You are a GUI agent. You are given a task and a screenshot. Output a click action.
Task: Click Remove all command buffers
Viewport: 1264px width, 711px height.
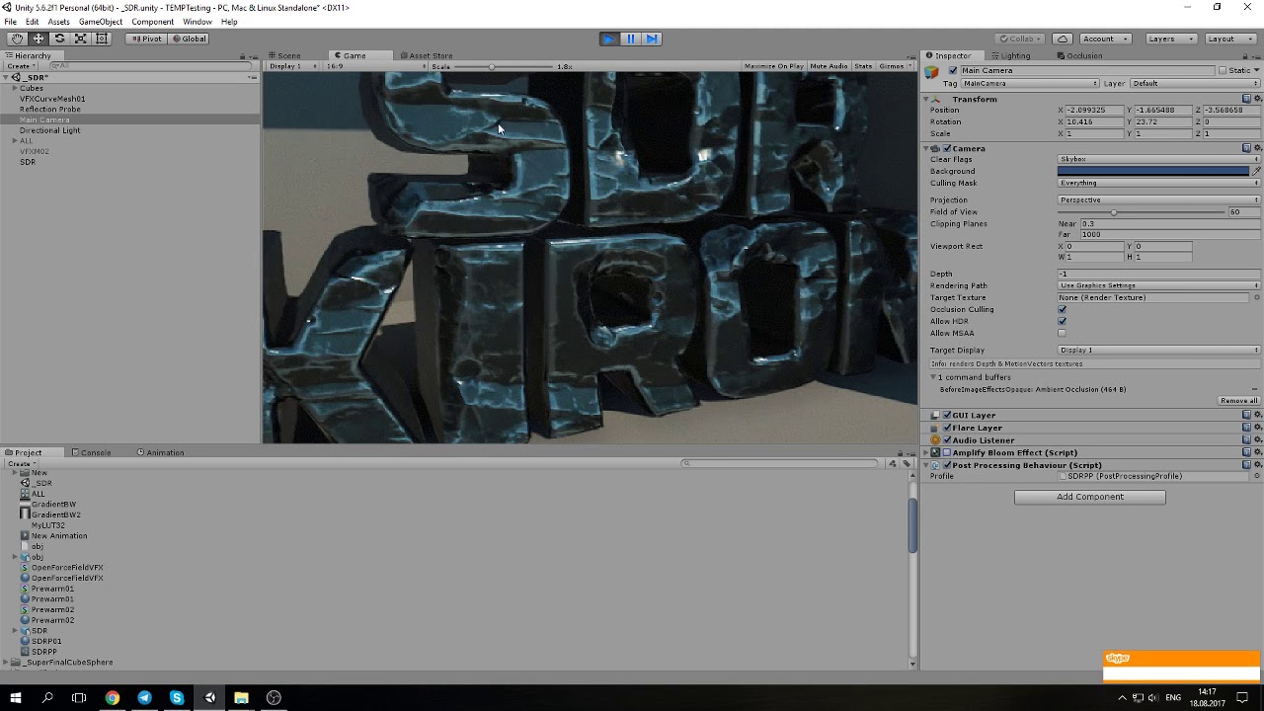pos(1238,400)
